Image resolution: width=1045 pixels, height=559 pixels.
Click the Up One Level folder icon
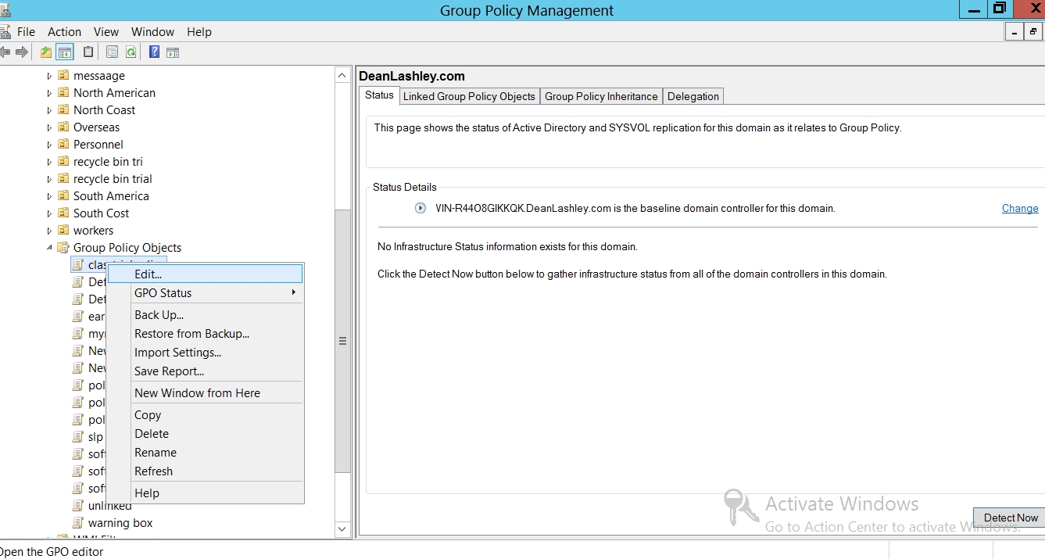coord(46,52)
